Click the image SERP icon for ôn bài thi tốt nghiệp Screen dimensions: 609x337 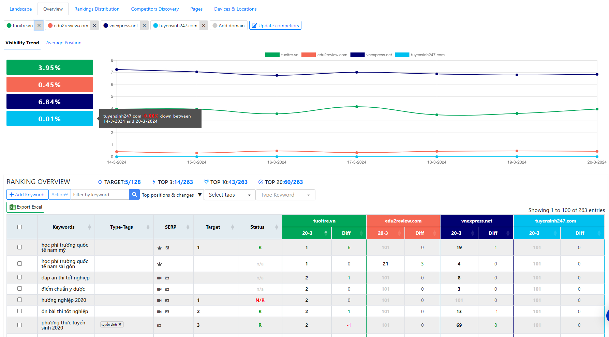pos(167,312)
